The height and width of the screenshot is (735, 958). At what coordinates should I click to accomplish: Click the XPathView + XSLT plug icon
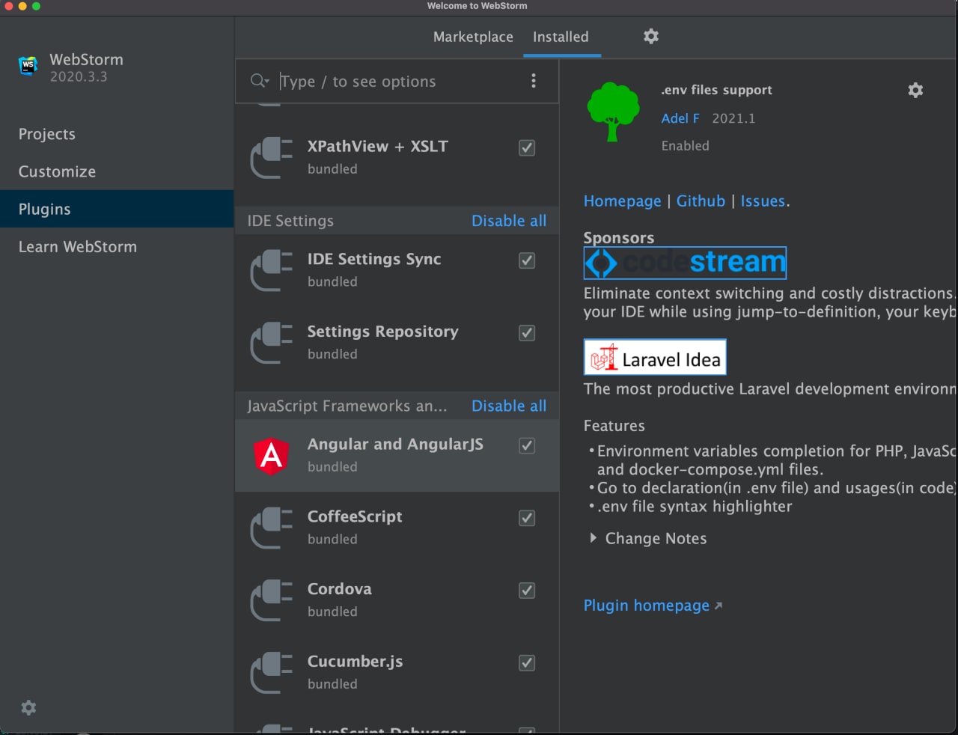[271, 157]
